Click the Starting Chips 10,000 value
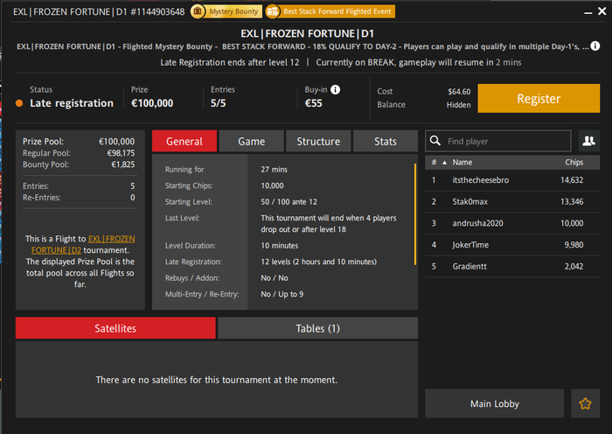 click(x=272, y=185)
